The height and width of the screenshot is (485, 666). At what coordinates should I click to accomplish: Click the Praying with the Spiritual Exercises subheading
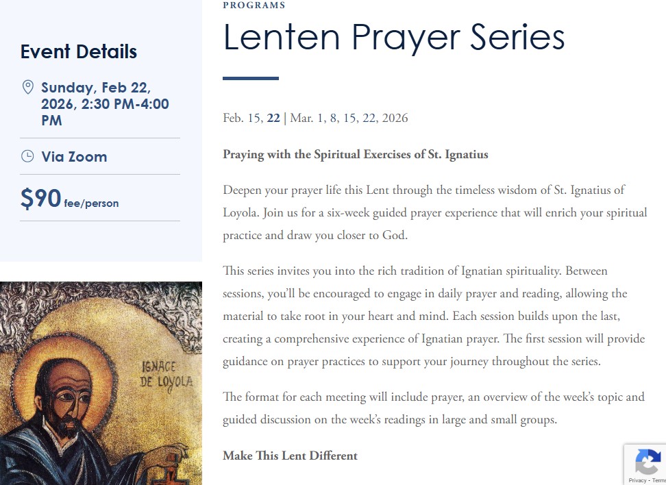(355, 154)
